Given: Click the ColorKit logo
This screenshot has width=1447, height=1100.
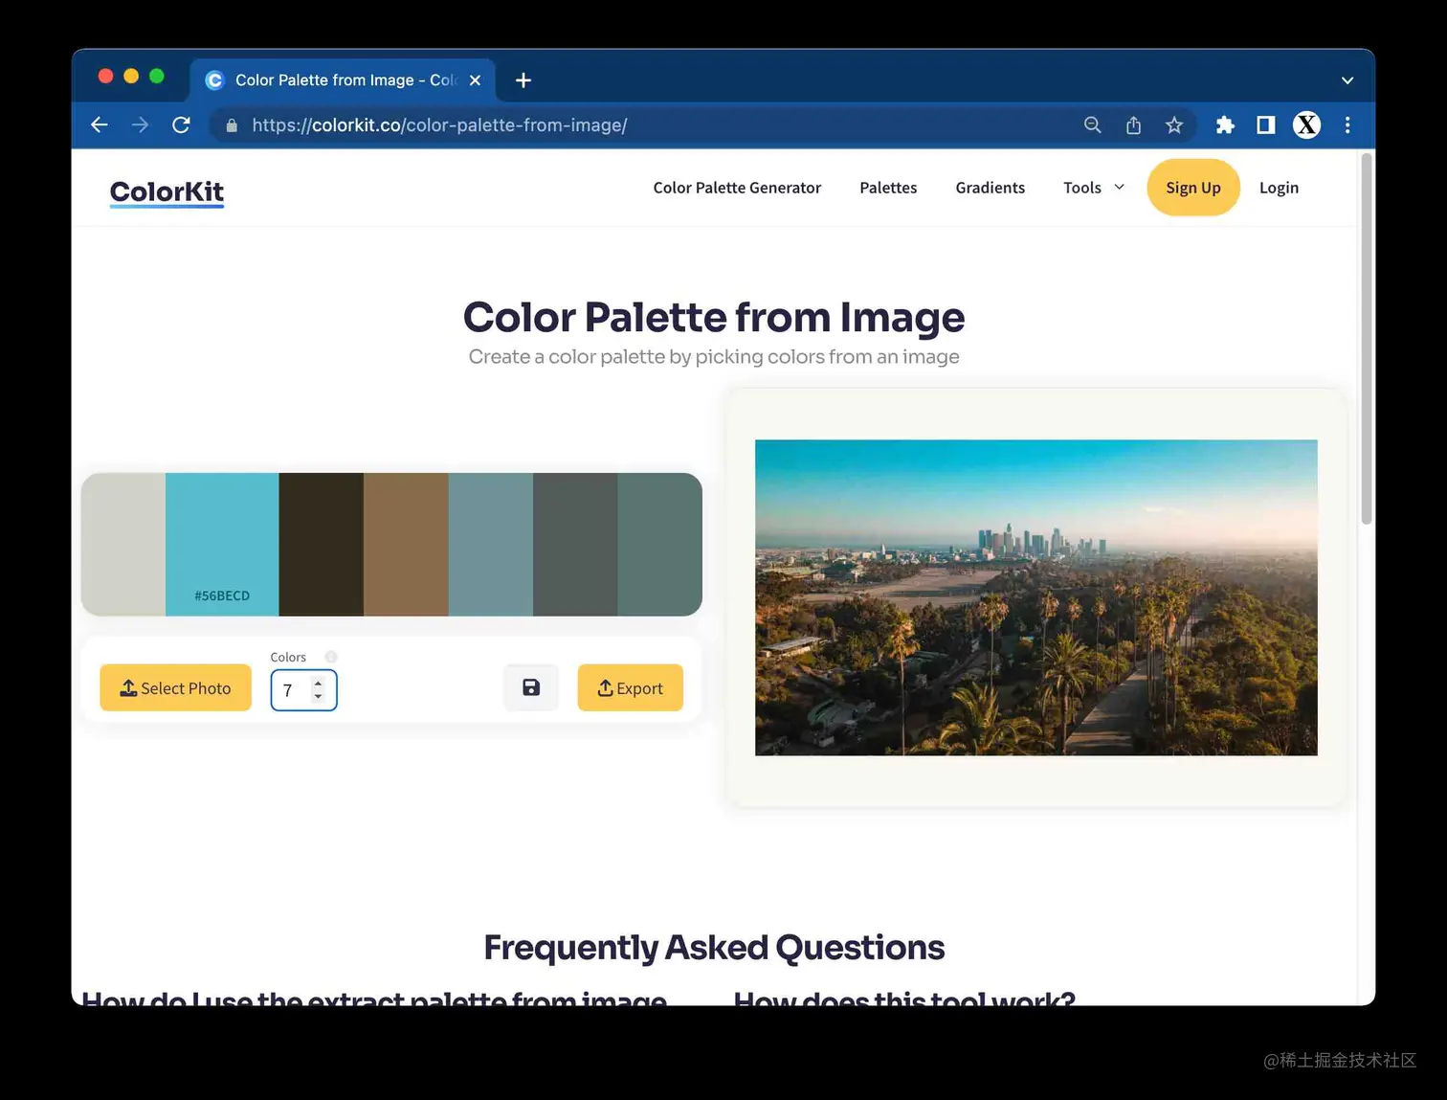Looking at the screenshot, I should click(167, 191).
